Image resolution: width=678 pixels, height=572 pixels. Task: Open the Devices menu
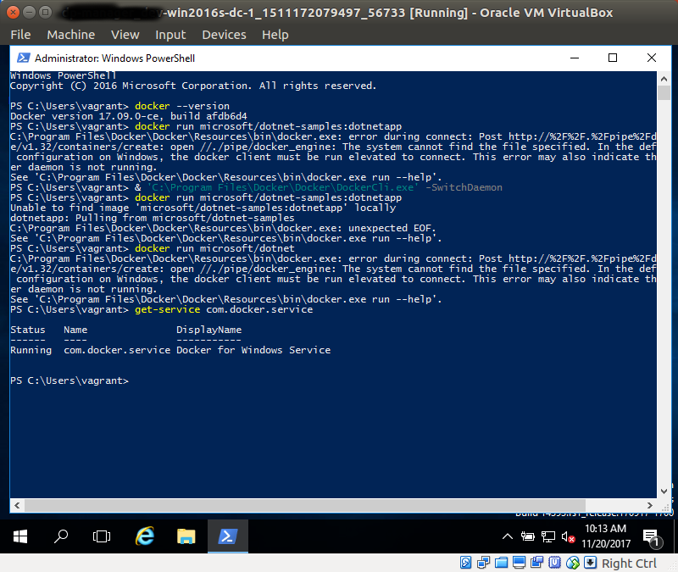[x=224, y=34]
